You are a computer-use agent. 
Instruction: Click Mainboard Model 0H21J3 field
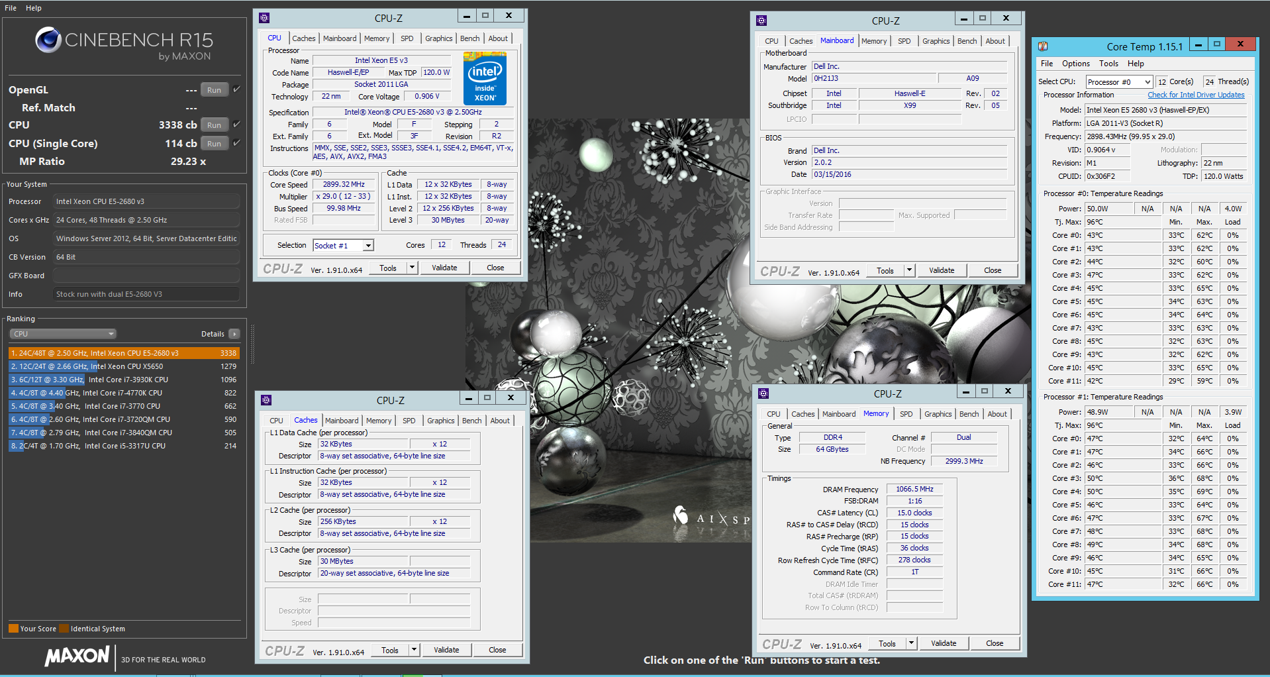pyautogui.click(x=873, y=78)
